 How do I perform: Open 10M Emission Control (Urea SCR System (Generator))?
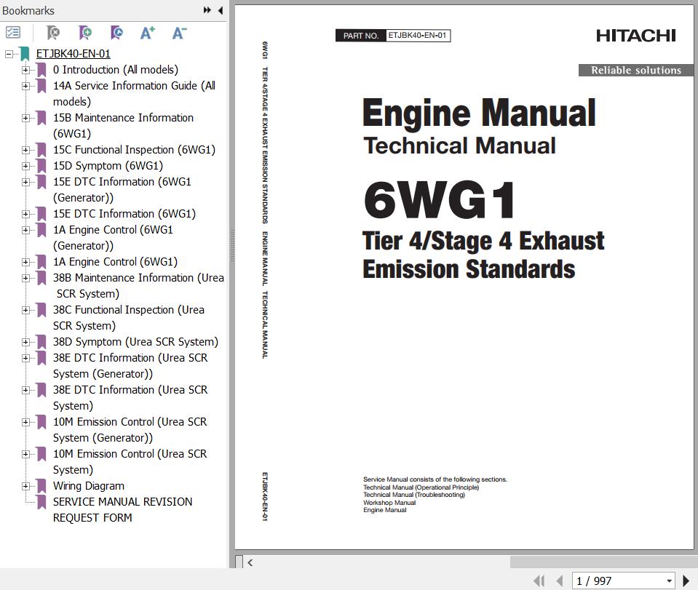point(130,430)
